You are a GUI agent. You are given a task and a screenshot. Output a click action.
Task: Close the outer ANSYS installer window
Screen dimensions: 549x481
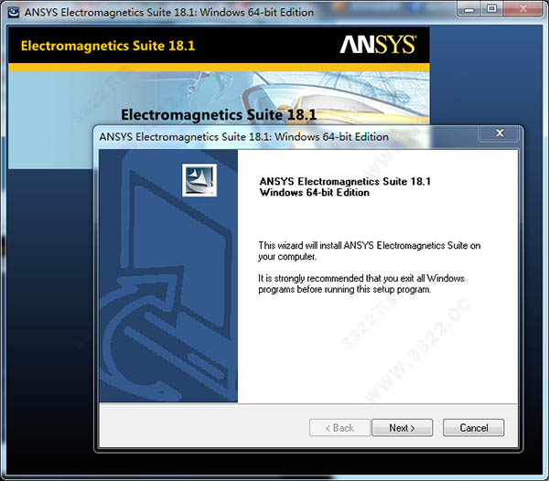(x=523, y=9)
